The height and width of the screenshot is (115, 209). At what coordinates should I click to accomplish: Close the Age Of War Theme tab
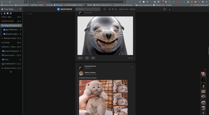click(x=20, y=30)
